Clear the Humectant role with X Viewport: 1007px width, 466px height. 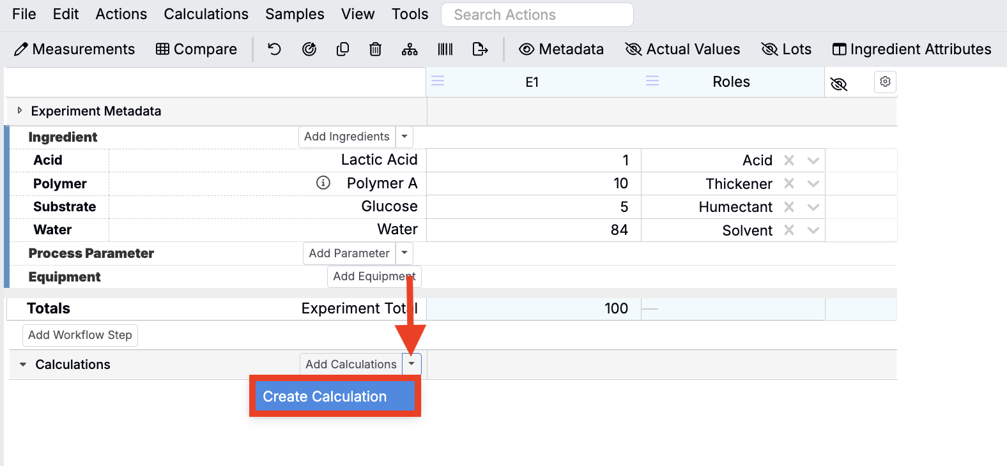pos(789,207)
